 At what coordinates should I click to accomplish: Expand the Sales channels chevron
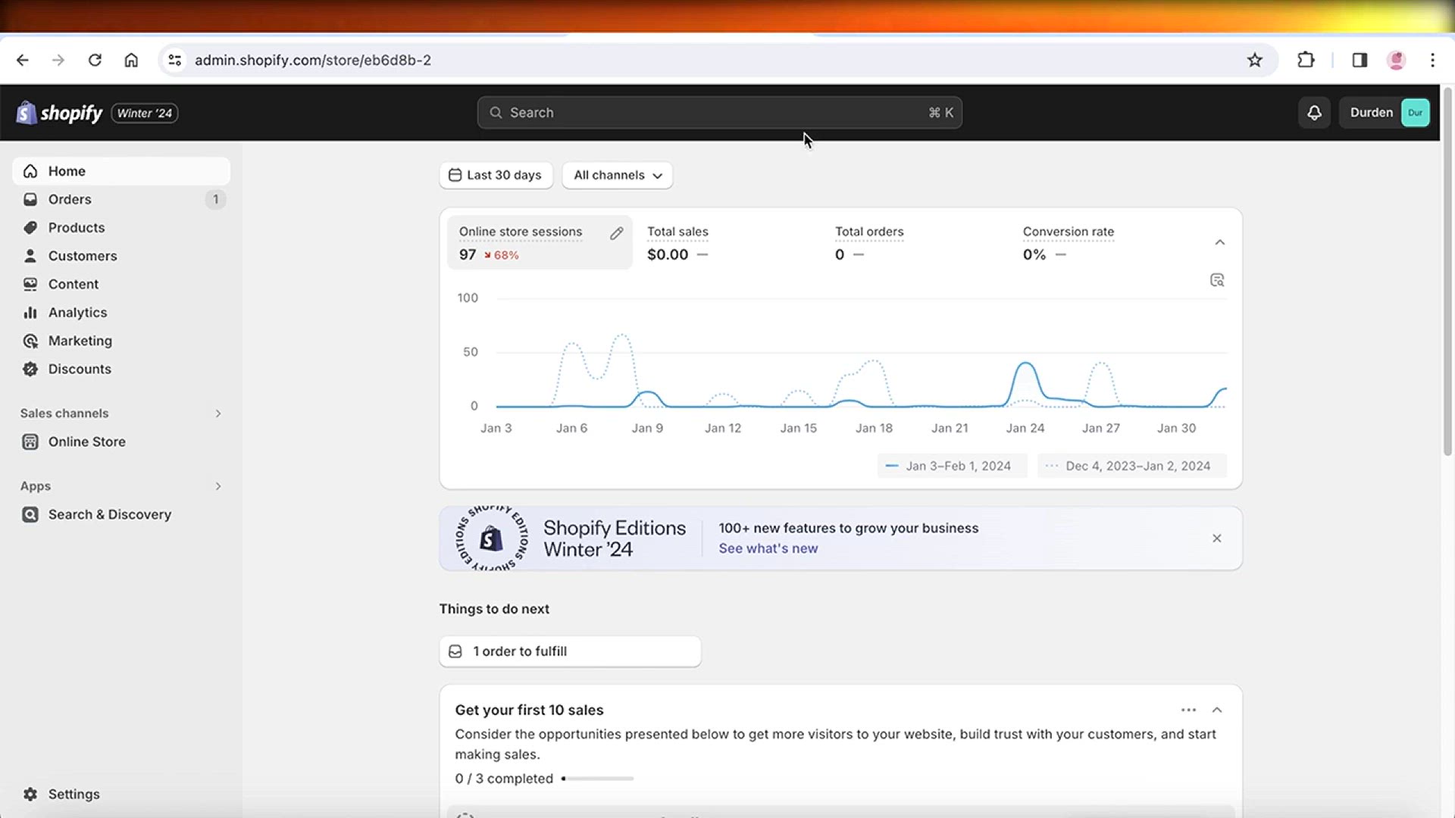(218, 414)
